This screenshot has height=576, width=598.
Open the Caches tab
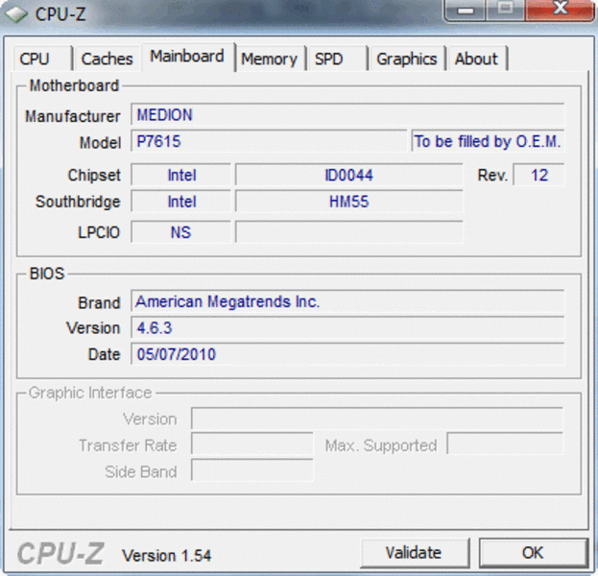point(107,59)
